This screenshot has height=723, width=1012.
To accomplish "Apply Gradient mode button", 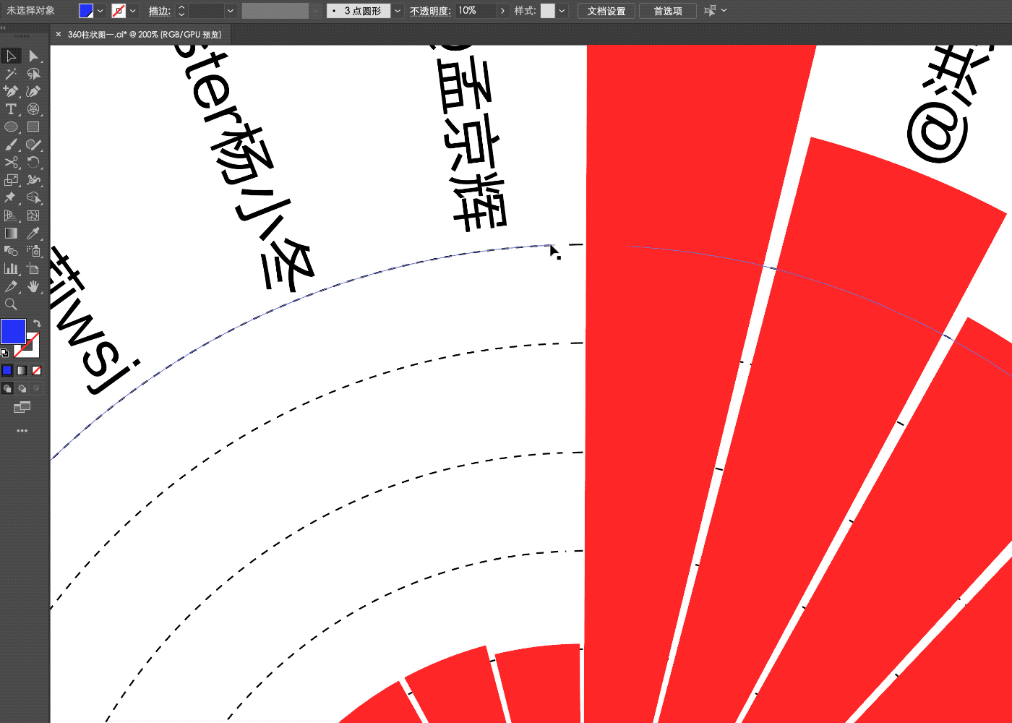I will pos(22,370).
